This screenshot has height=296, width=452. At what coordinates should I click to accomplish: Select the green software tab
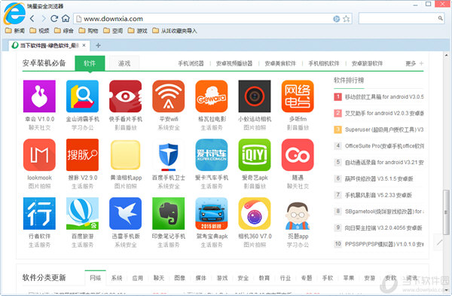[x=90, y=63]
